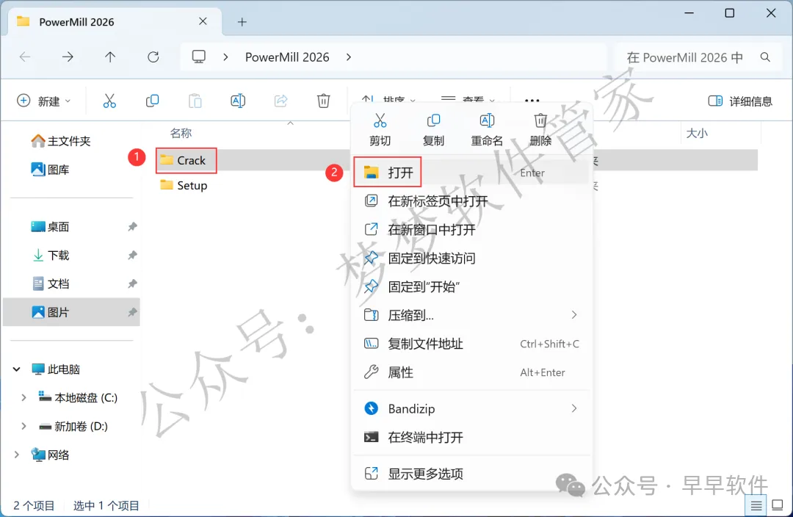This screenshot has width=793, height=517.
Task: Open the Bandizip submenu
Action: click(x=471, y=408)
